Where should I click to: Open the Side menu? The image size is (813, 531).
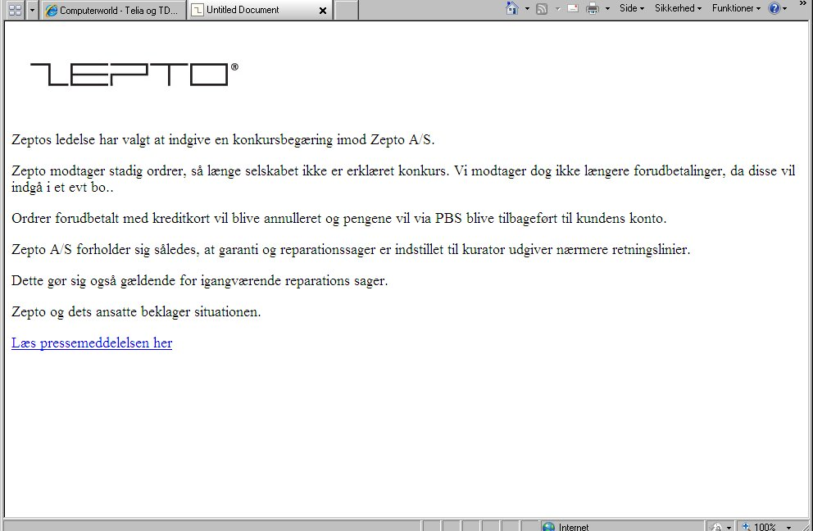[632, 8]
